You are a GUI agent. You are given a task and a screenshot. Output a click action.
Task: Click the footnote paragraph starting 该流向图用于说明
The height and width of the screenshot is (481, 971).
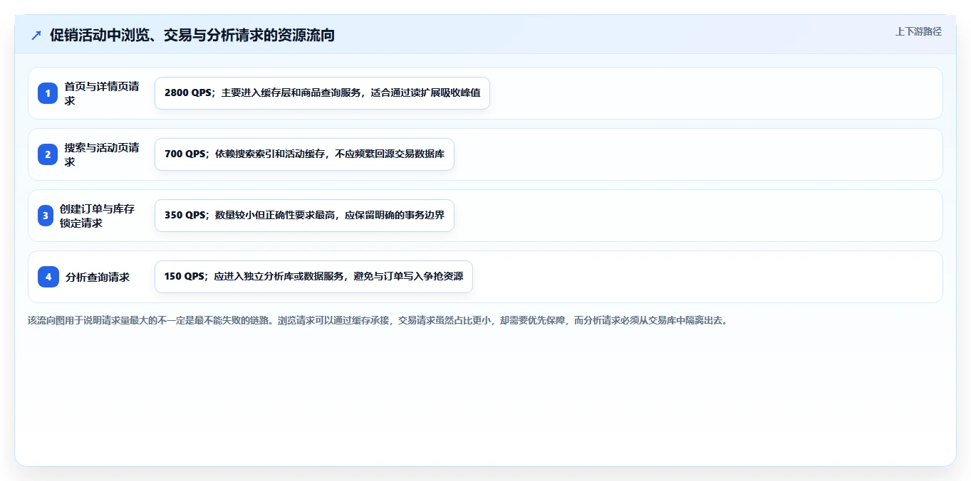click(378, 320)
